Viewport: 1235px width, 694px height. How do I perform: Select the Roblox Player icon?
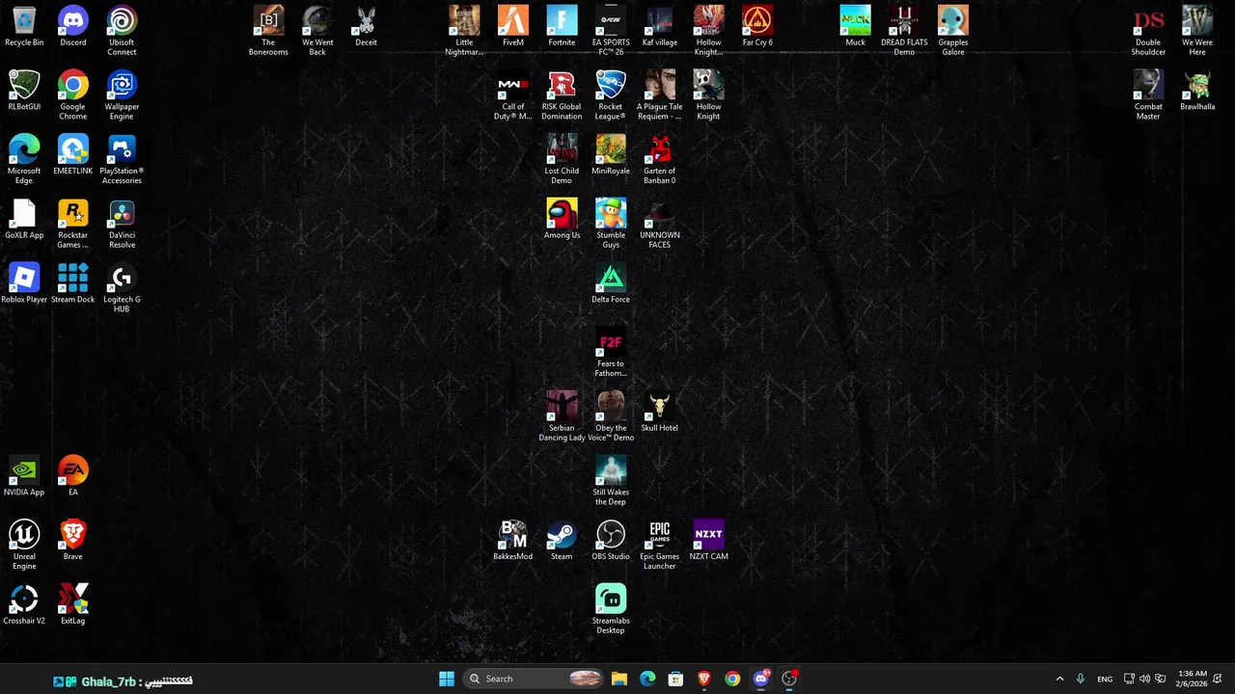point(24,283)
